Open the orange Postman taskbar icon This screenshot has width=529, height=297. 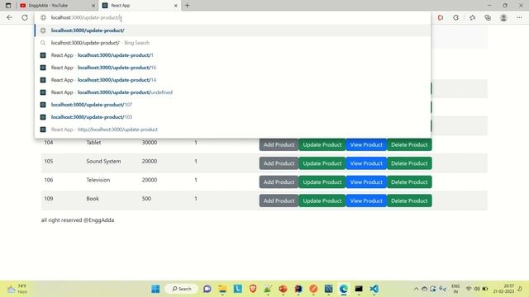tap(313, 289)
